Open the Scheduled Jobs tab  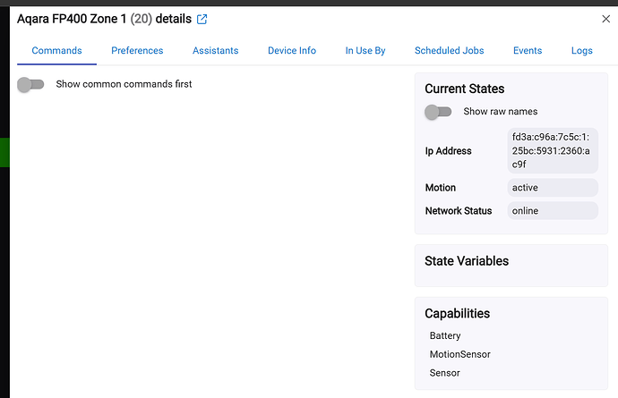[449, 50]
